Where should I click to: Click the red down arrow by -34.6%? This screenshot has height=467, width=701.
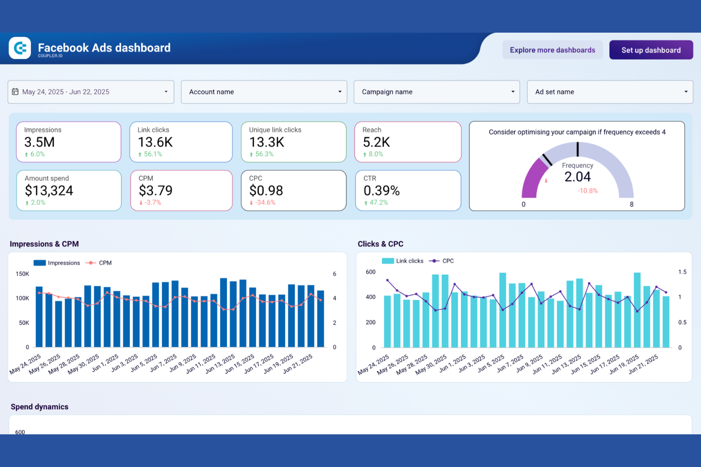tap(251, 203)
